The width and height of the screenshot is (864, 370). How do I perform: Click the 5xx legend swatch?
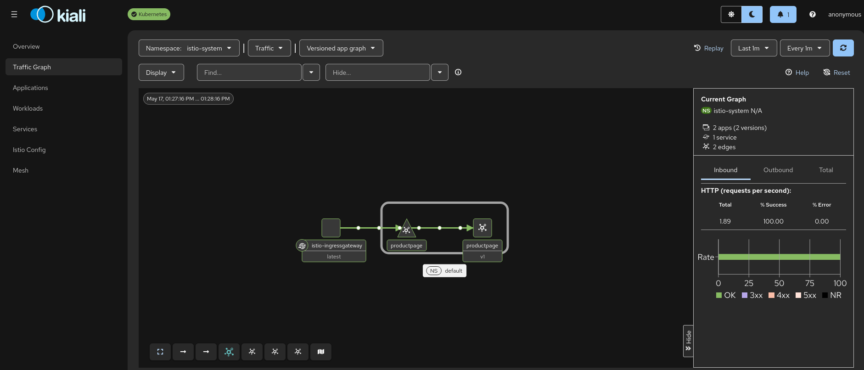click(x=798, y=295)
